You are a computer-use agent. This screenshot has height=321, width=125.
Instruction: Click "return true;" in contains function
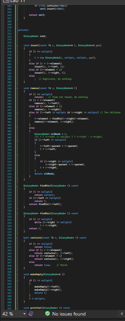coord(42,265)
